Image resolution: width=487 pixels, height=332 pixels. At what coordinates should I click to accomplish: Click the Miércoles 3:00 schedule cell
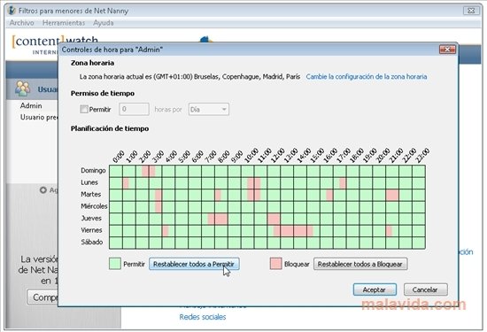point(155,207)
